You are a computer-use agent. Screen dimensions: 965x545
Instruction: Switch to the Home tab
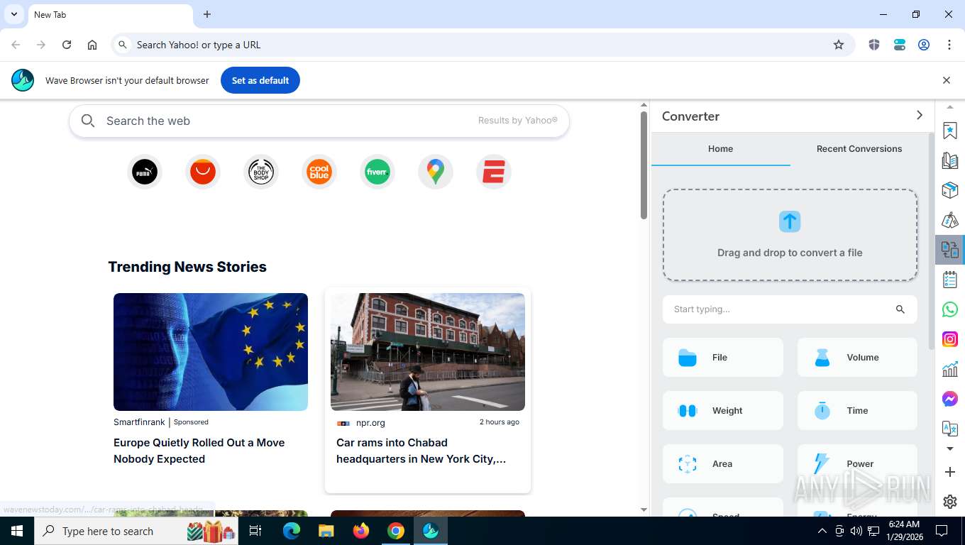[720, 149]
